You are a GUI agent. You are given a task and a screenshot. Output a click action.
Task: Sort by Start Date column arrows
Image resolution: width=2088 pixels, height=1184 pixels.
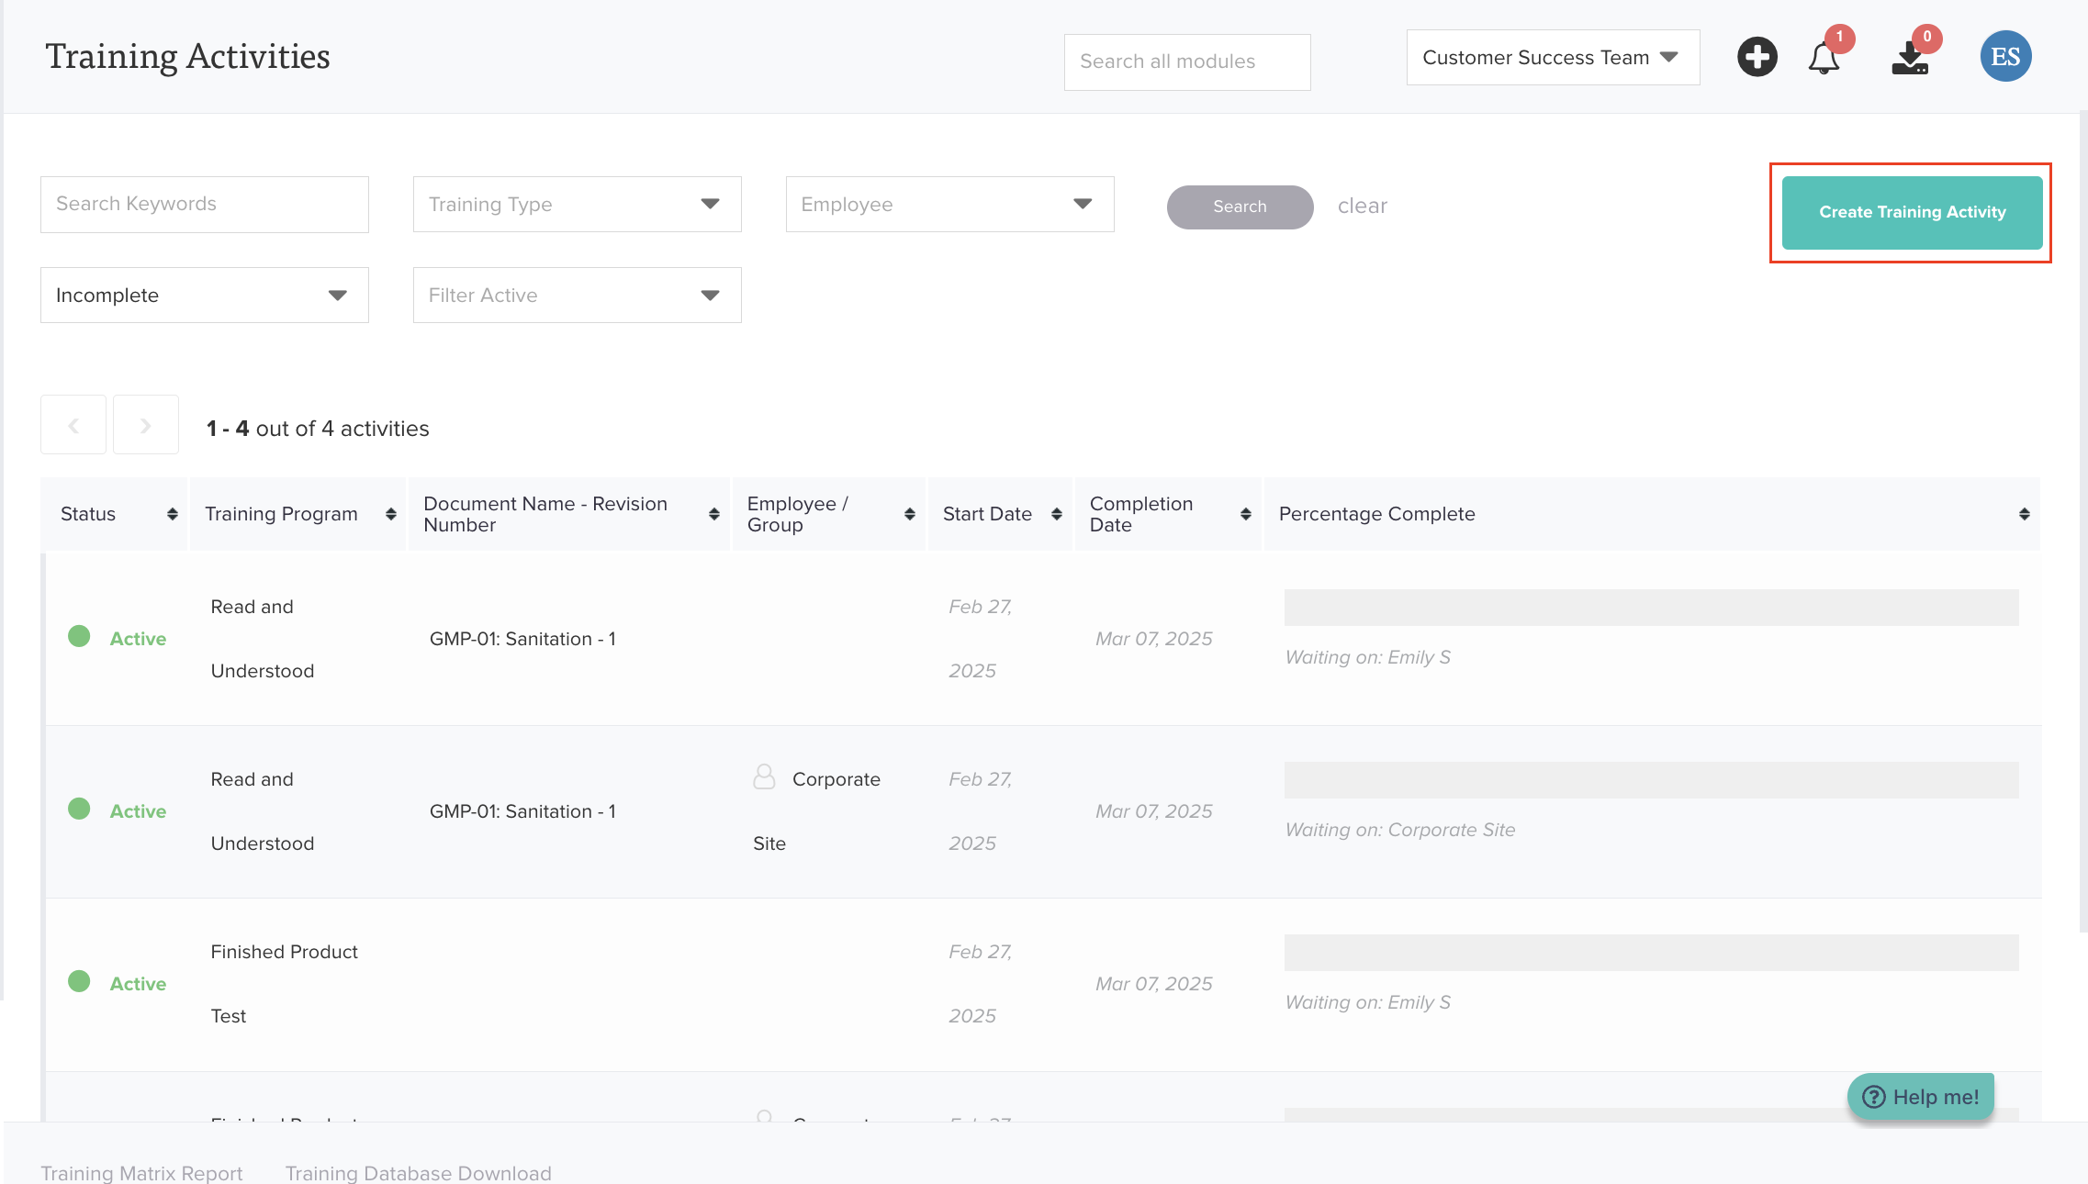click(x=1057, y=514)
